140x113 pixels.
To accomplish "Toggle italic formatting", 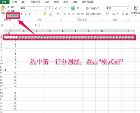I will point(26,14).
